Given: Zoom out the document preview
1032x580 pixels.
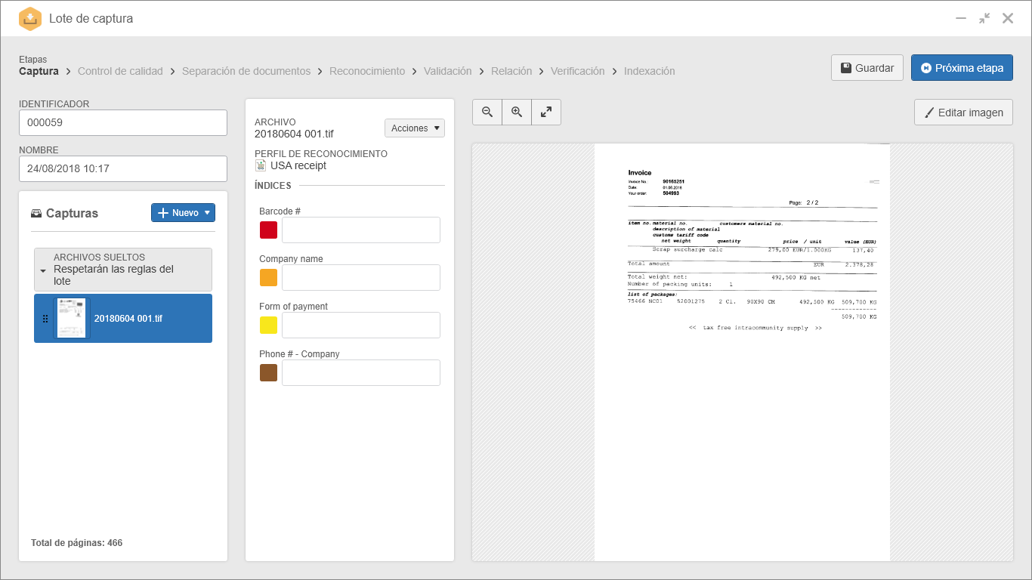Looking at the screenshot, I should (487, 112).
